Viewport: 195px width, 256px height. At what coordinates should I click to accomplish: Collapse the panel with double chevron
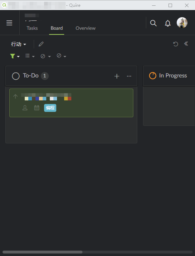click(186, 44)
